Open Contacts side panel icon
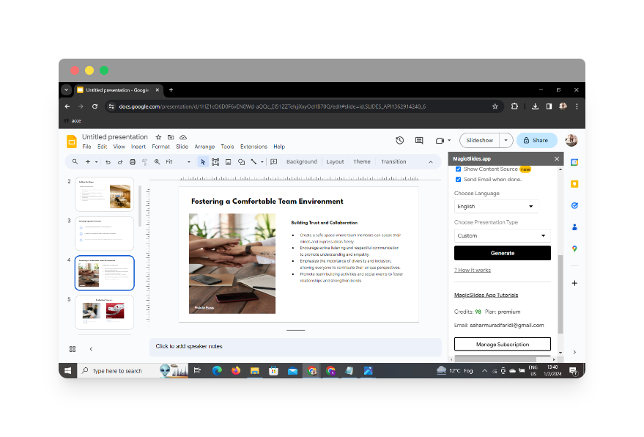 (574, 227)
